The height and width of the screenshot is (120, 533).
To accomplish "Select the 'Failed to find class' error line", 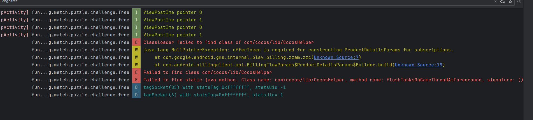I will (x=207, y=72).
